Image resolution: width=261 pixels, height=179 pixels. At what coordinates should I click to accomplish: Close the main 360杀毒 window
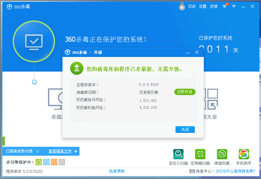252,6
